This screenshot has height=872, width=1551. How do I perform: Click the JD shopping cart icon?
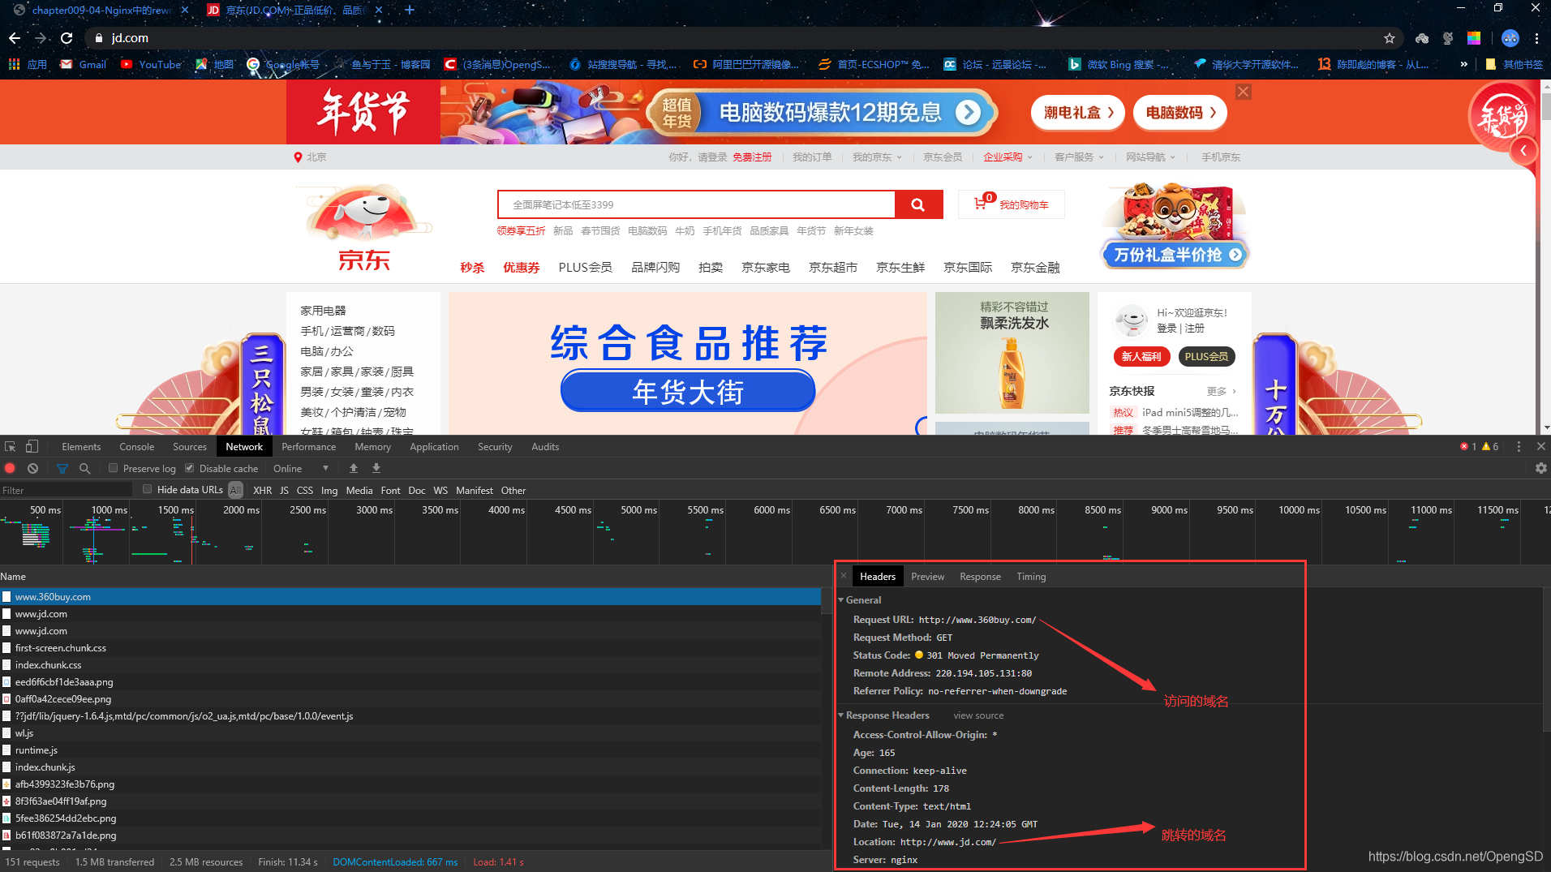(981, 204)
